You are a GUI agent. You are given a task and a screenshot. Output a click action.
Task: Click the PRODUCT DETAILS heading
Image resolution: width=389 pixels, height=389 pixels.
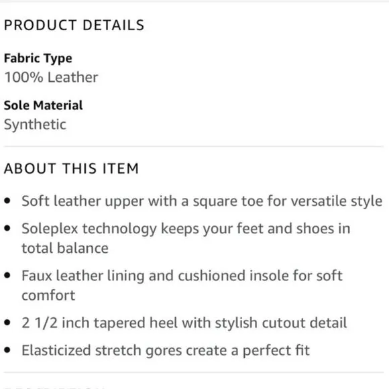coord(74,25)
